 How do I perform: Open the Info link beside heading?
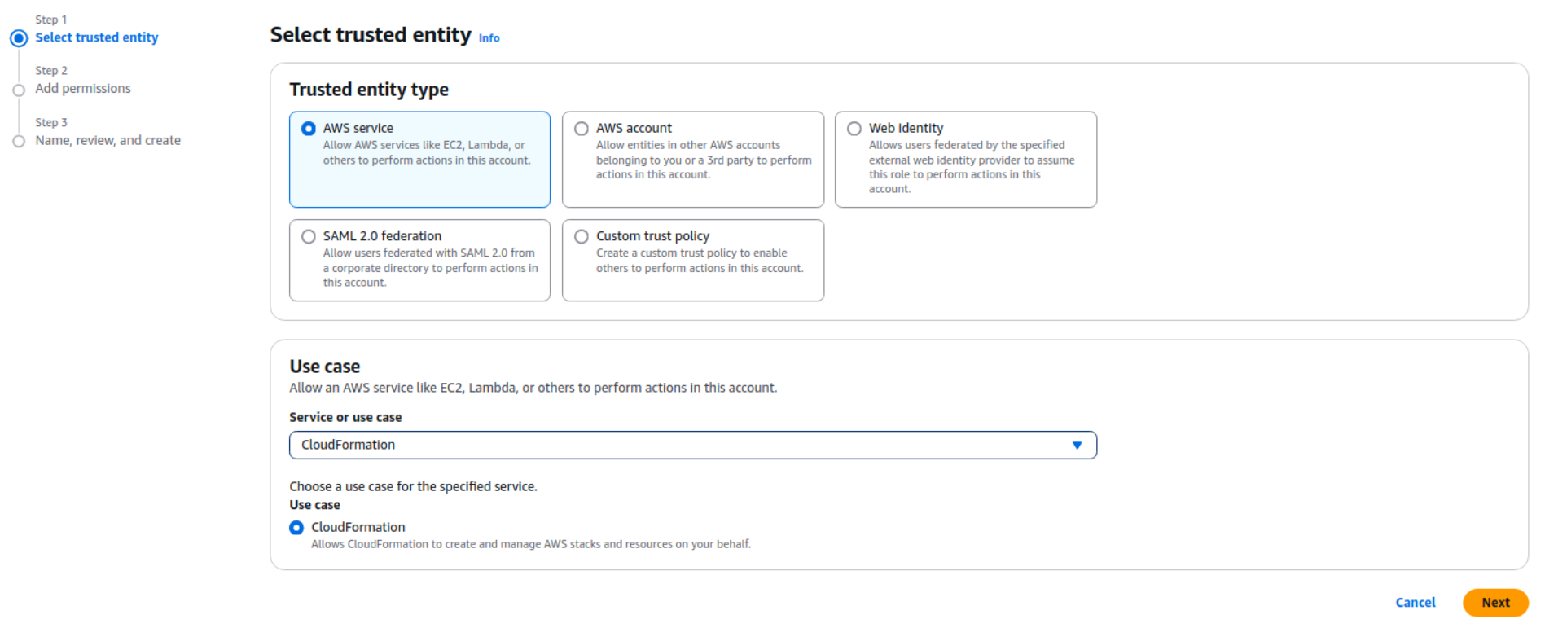click(x=489, y=38)
